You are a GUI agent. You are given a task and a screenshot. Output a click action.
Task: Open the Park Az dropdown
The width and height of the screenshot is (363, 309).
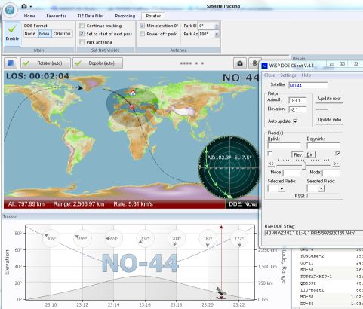(217, 34)
